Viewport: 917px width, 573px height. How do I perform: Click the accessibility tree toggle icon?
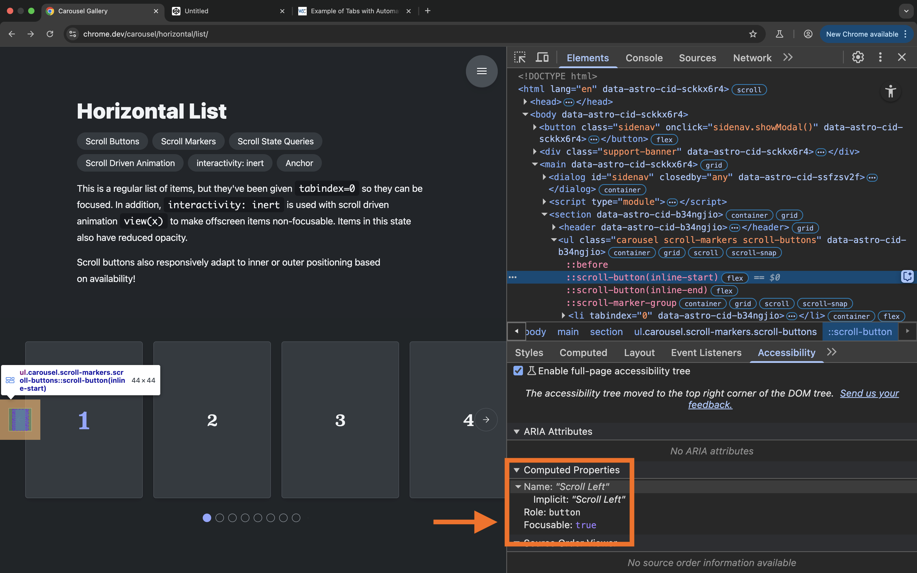(x=890, y=91)
